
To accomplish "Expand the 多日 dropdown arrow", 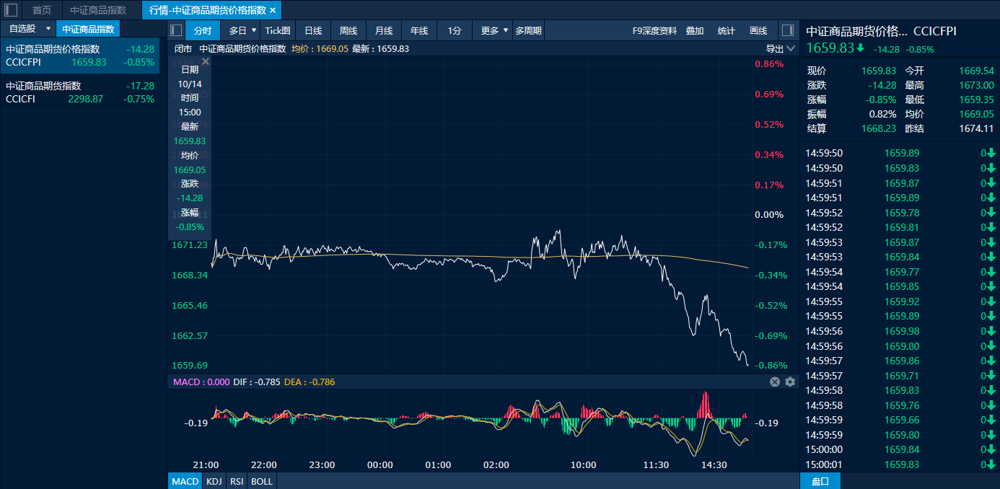I will tap(254, 30).
